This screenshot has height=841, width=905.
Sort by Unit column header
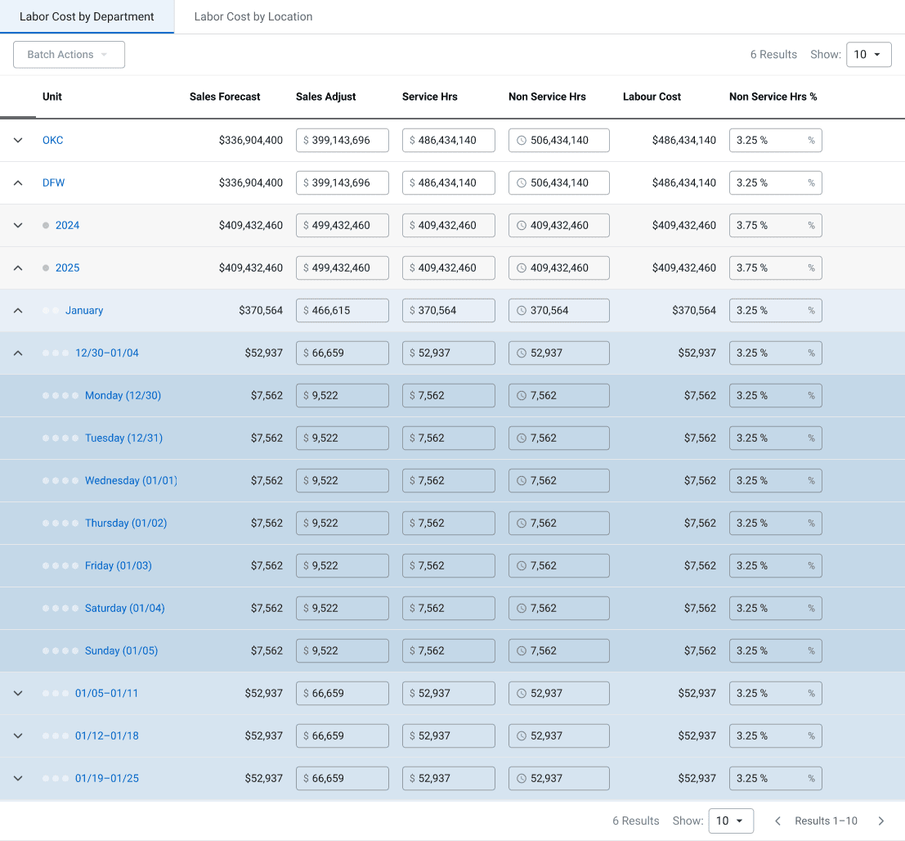[52, 97]
